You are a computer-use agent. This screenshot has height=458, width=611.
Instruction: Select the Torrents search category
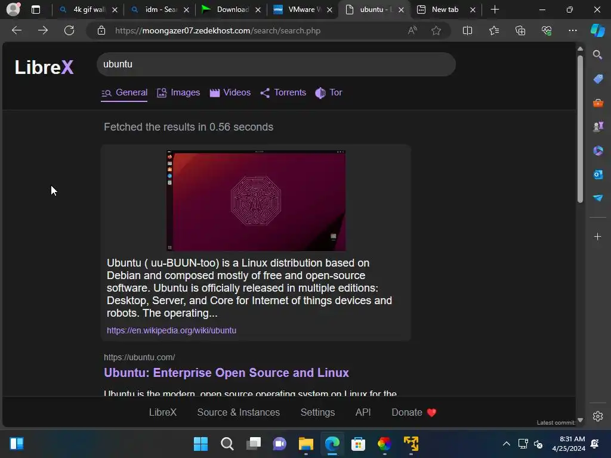click(283, 92)
